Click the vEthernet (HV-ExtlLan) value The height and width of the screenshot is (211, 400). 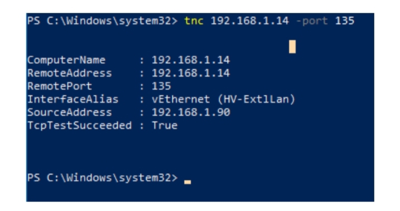click(224, 99)
